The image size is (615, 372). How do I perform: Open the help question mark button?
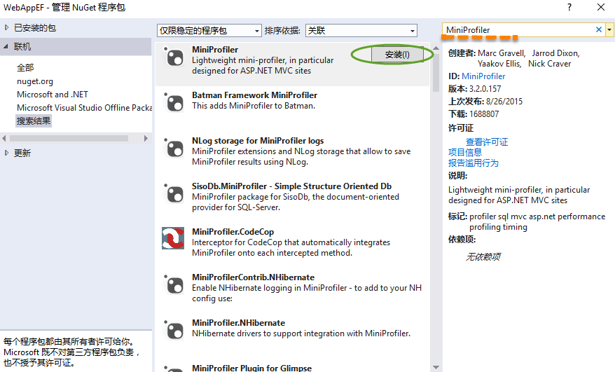pyautogui.click(x=569, y=7)
